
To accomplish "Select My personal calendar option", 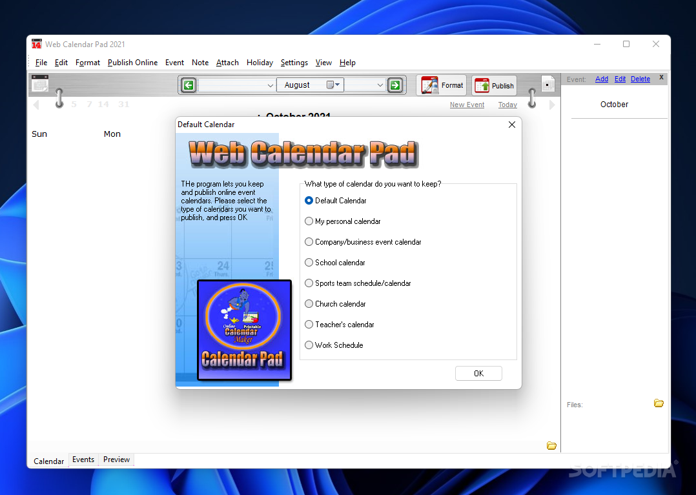I will (x=343, y=221).
